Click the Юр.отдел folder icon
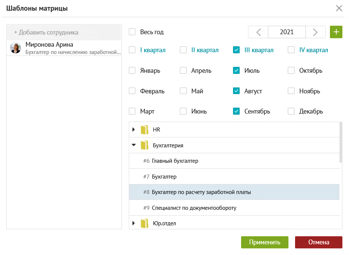Viewport: 349px width, 255px height. 144,223
